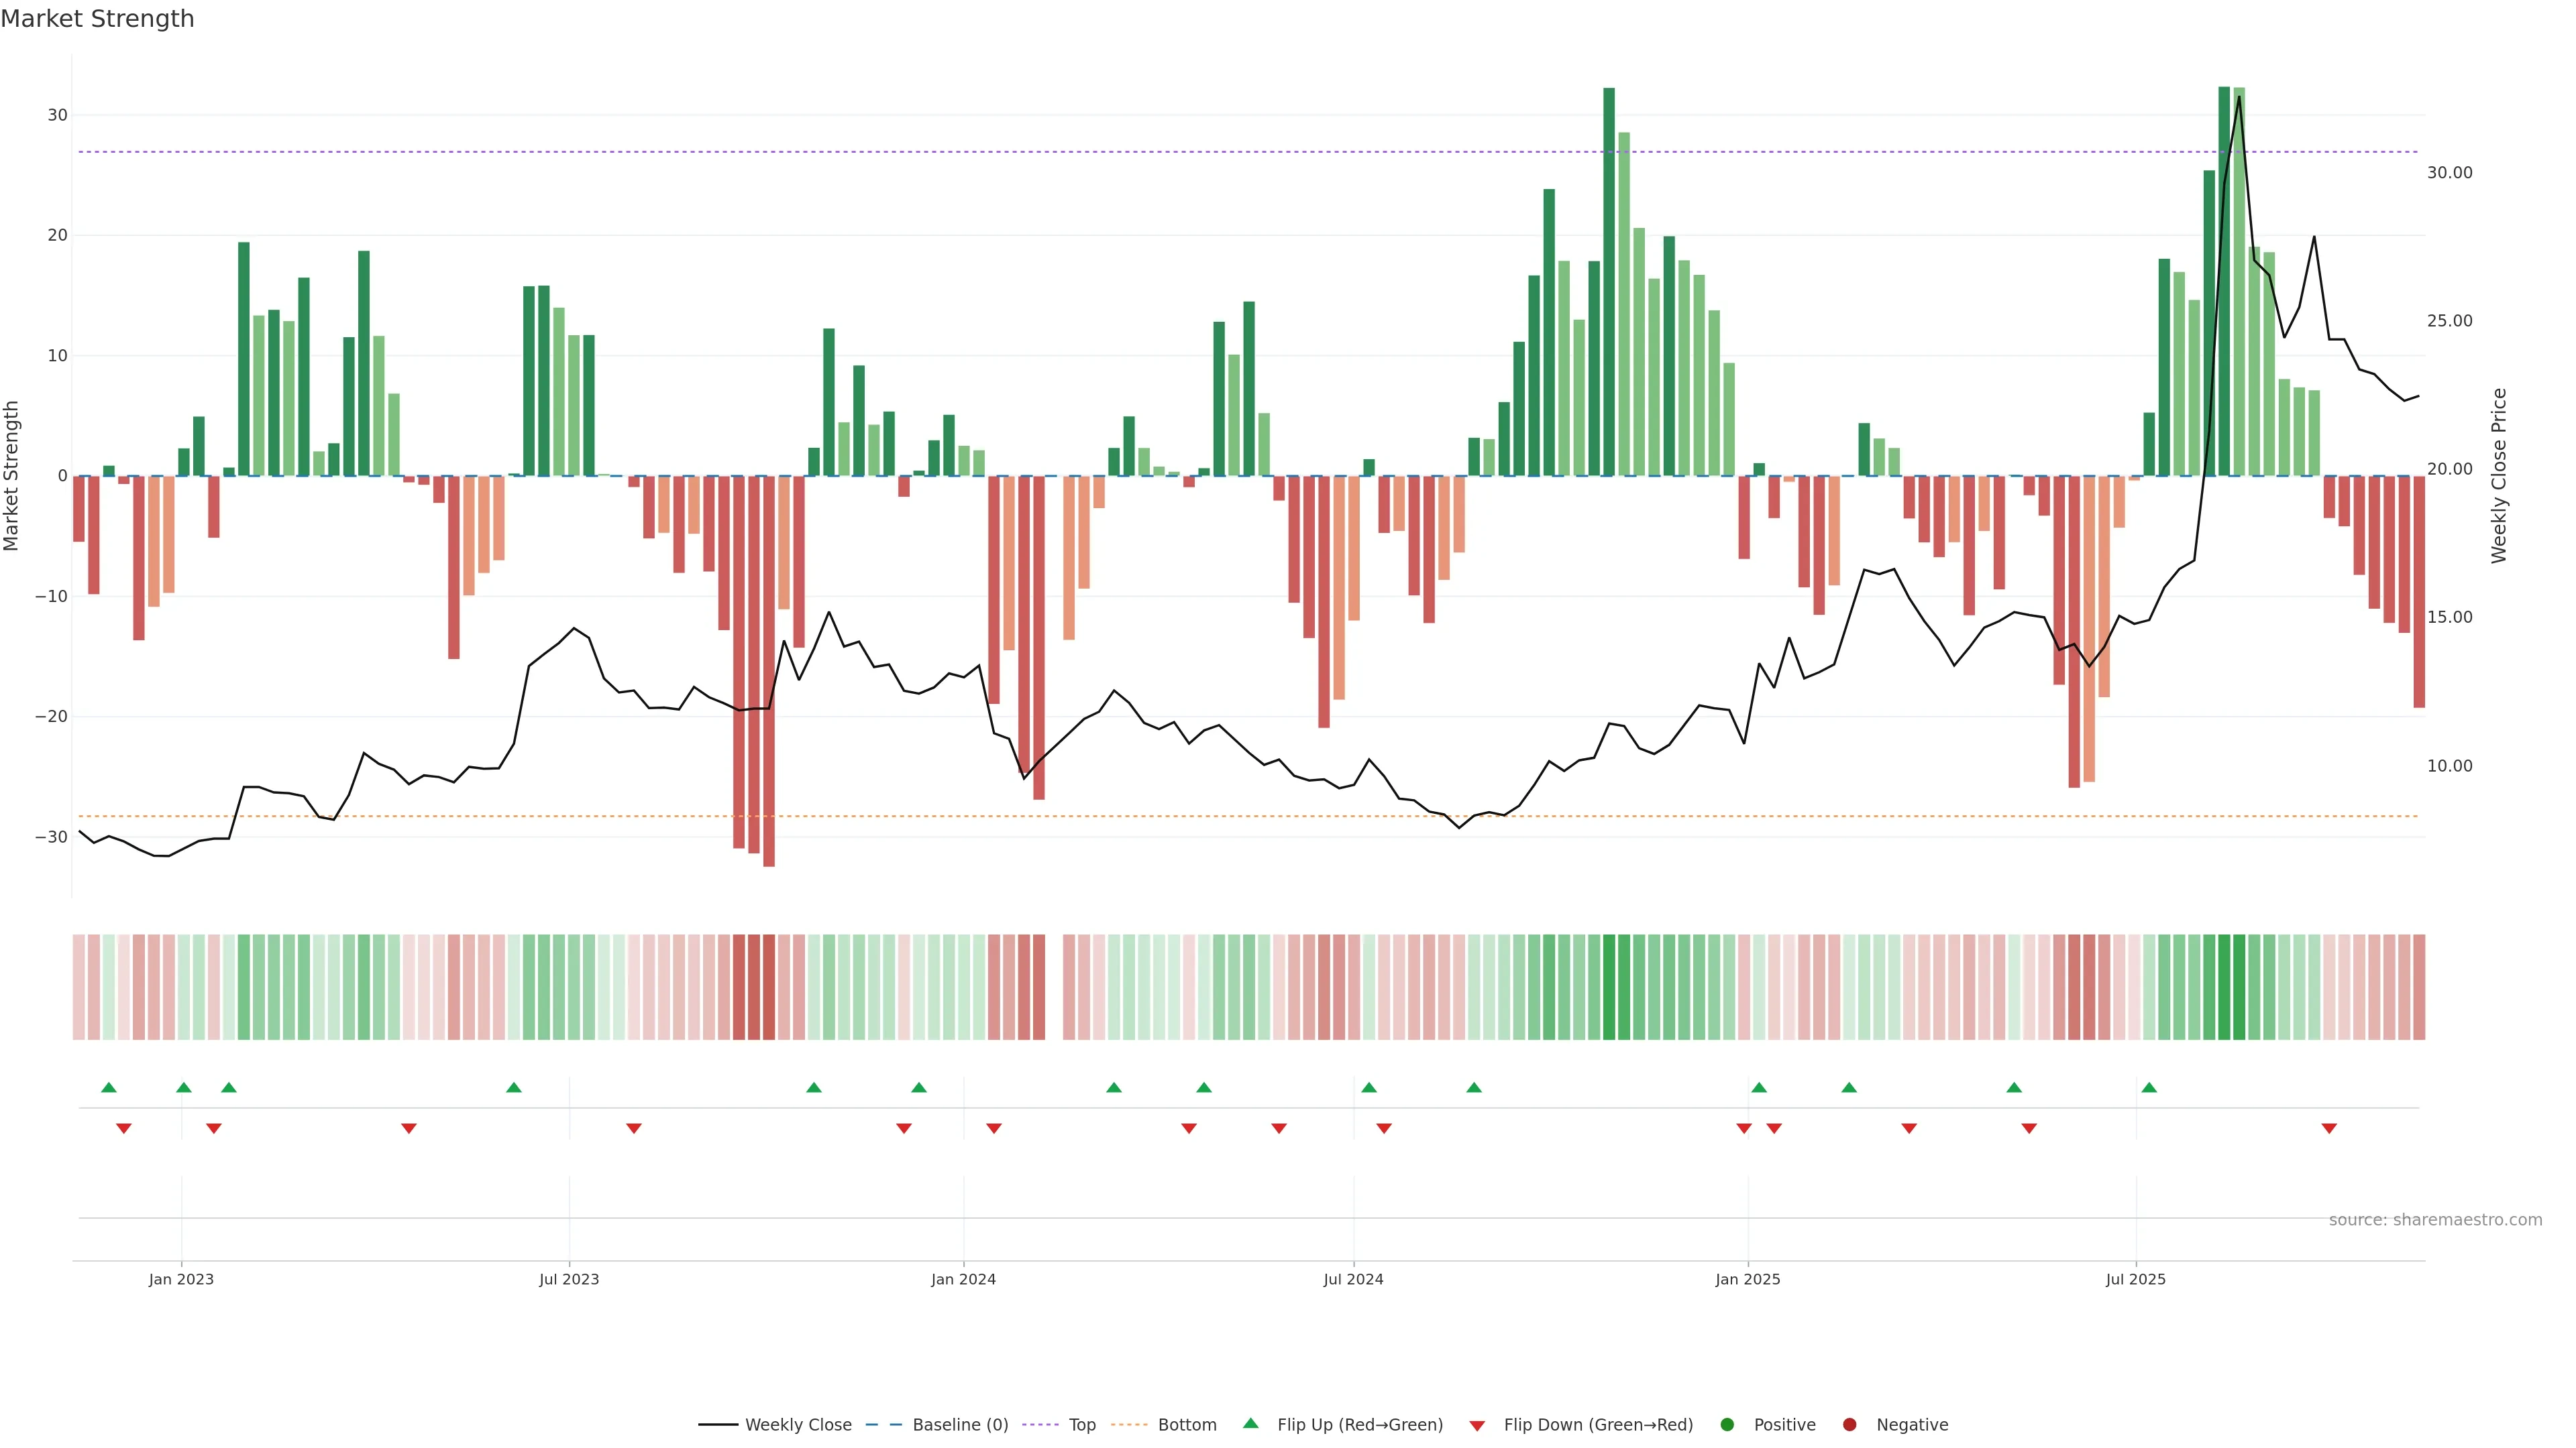Click the Market Strength chart title
This screenshot has width=2576, height=1448.
click(x=97, y=19)
